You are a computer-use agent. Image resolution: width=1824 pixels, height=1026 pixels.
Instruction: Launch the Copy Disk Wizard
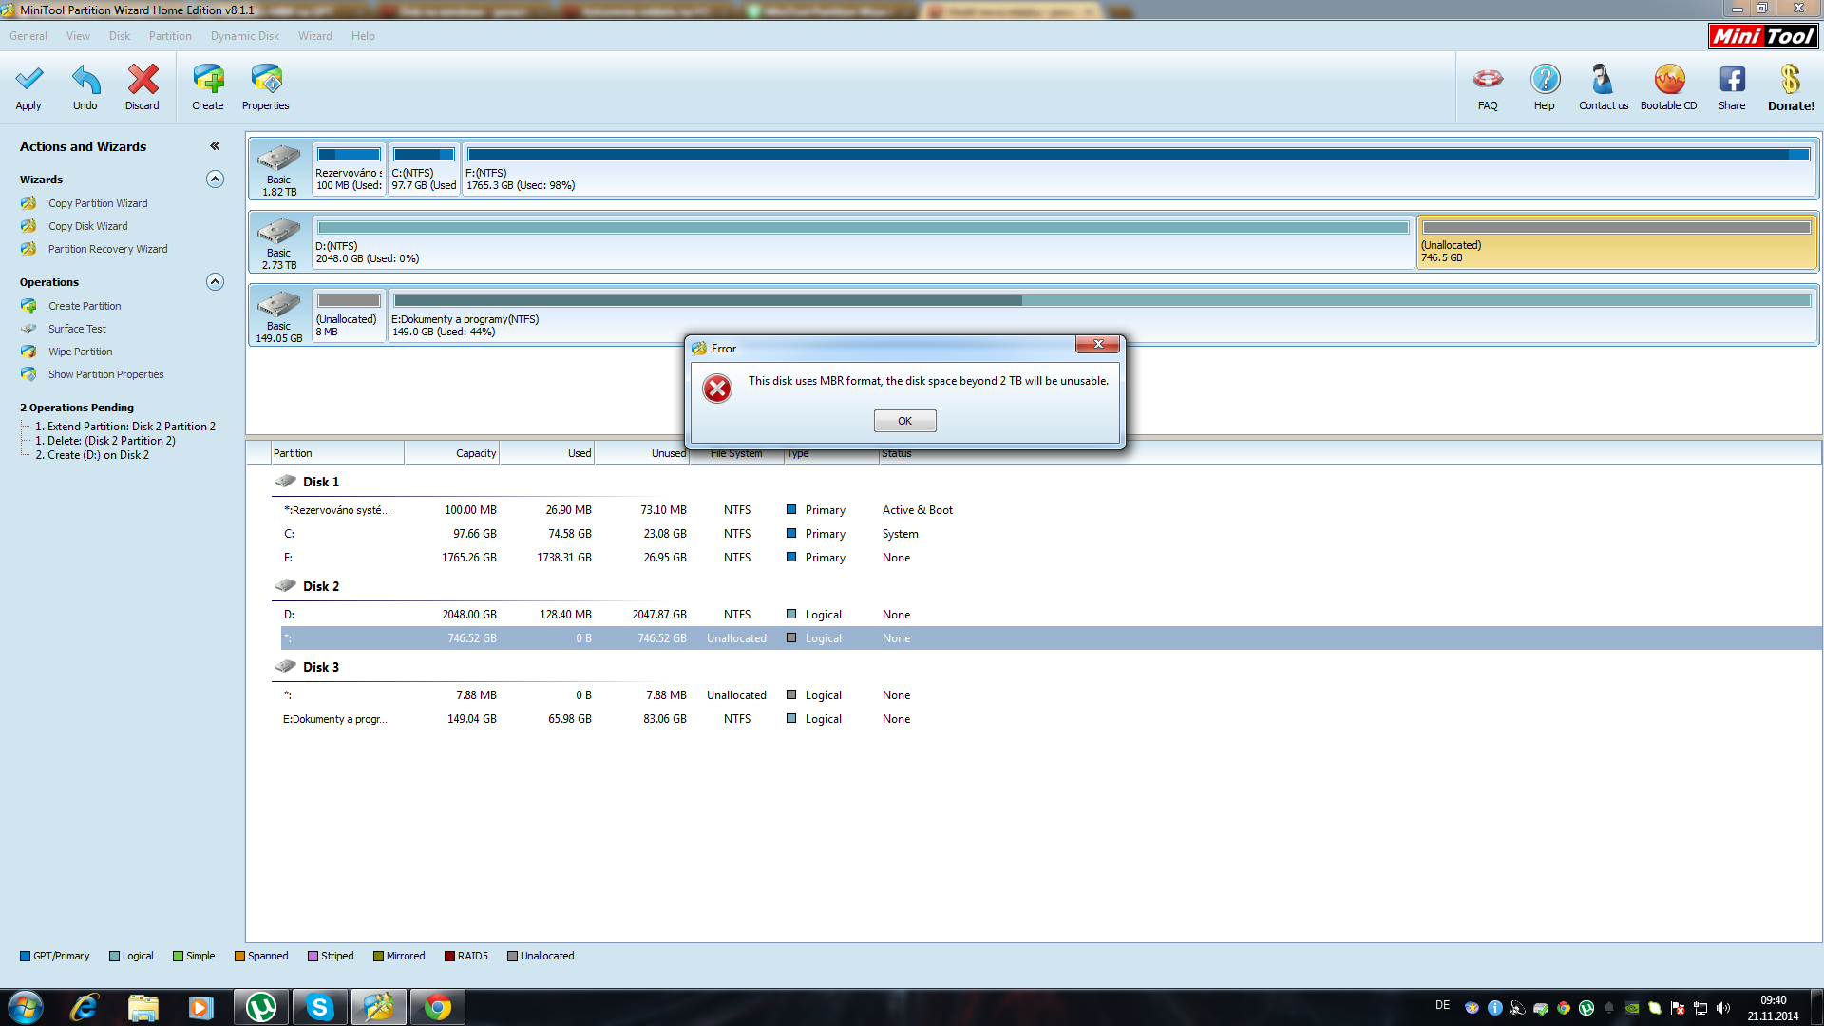pos(87,226)
